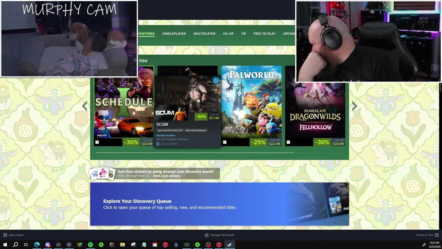
Task: Open the CO-OP tab
Action: click(x=228, y=34)
